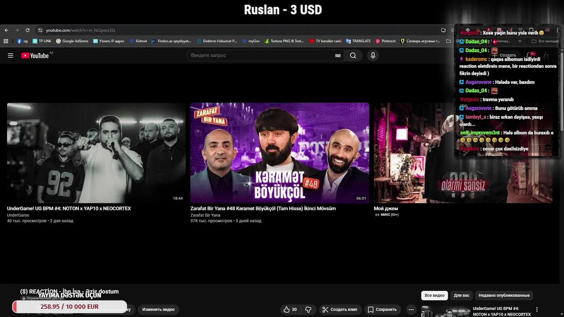Viewport: 564px width, 317px height.
Task: Expand hidden bookmarks with the chevron
Action: (x=520, y=41)
